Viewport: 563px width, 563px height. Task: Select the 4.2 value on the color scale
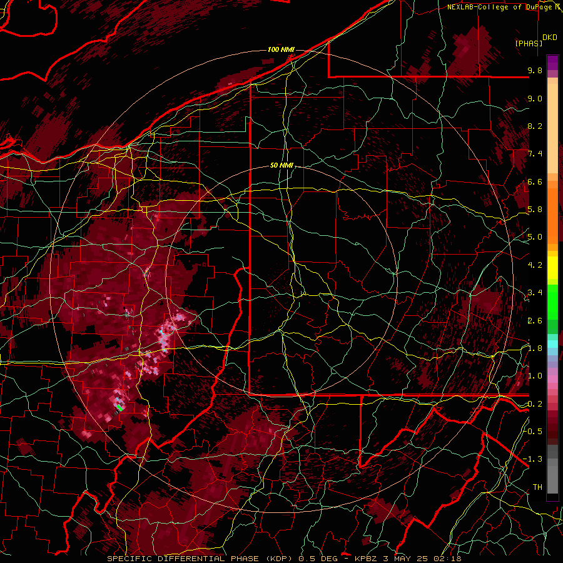click(535, 265)
